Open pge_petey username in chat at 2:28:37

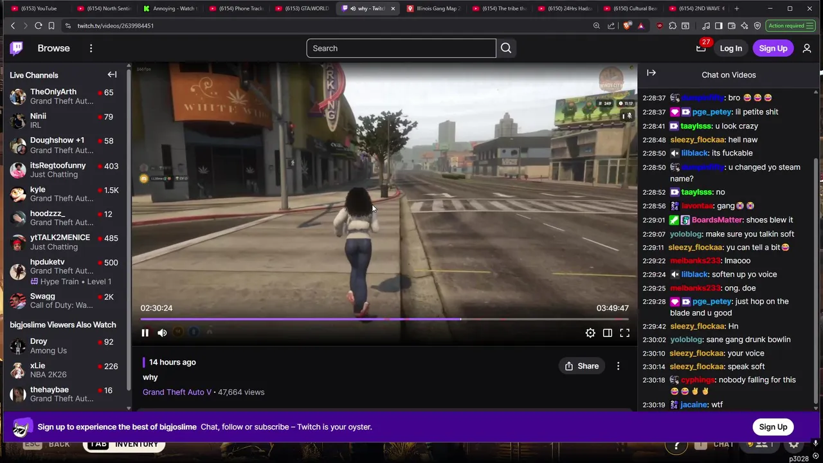pyautogui.click(x=712, y=112)
